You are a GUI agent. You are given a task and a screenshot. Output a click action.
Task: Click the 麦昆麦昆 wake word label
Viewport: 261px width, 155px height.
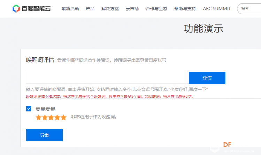45,109
